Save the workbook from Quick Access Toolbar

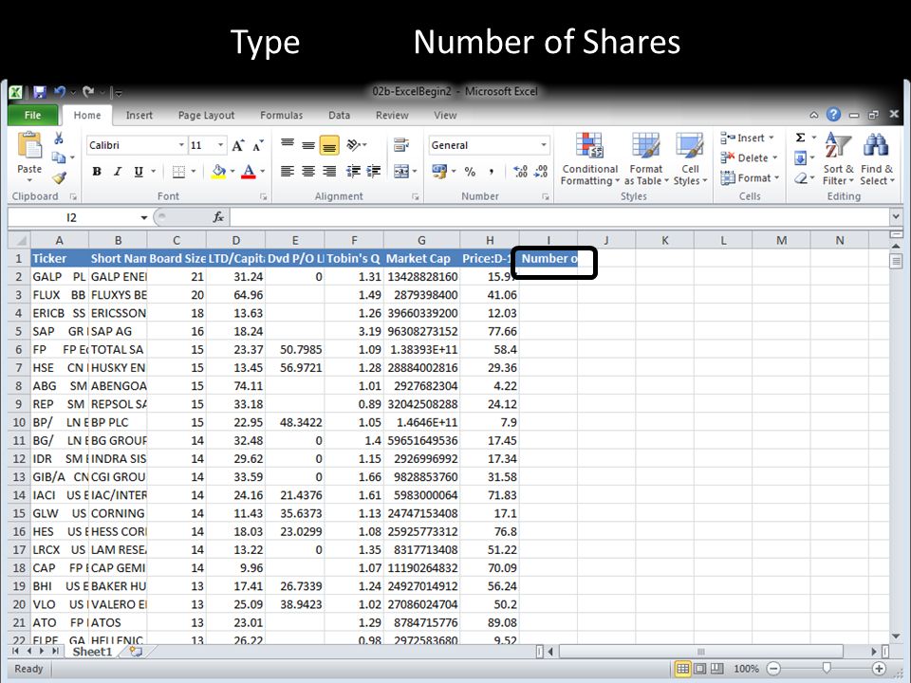click(x=40, y=92)
